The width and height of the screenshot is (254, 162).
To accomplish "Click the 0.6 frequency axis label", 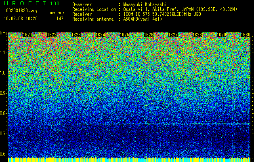I will [x=3, y=154].
